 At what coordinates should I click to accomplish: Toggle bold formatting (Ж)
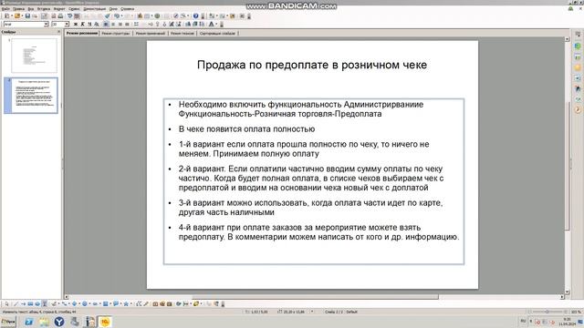point(76,25)
